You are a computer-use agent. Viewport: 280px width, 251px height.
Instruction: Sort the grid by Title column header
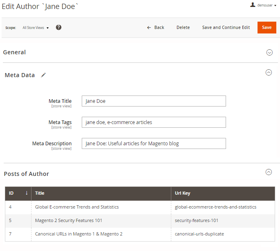click(x=40, y=193)
